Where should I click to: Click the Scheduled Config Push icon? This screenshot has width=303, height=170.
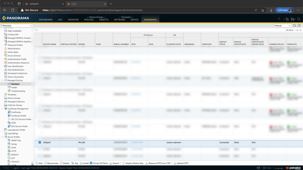click(6, 73)
